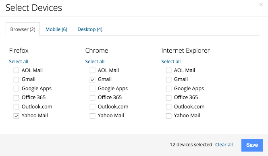268x156 pixels.
Task: Click the '12 devices selected' status text
Action: (191, 145)
